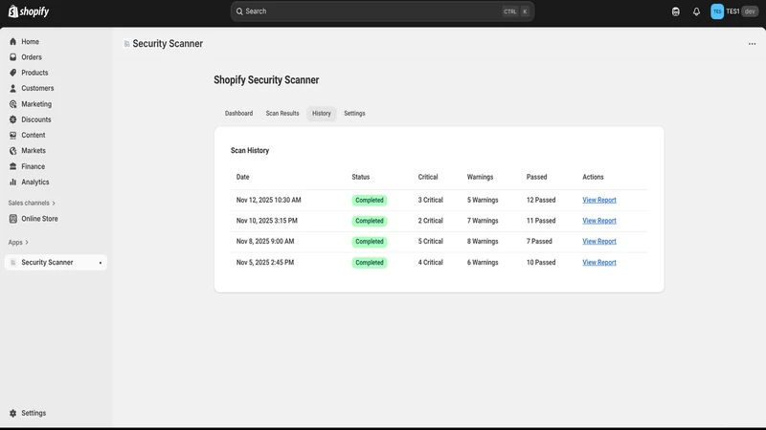
Task: Open Products in the sidebar
Action: 34,73
